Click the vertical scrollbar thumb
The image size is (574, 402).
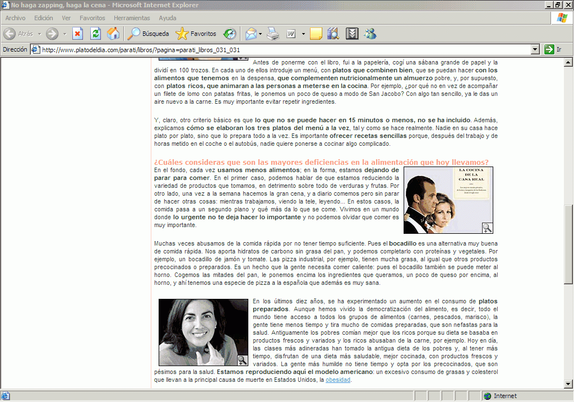pos(568,244)
